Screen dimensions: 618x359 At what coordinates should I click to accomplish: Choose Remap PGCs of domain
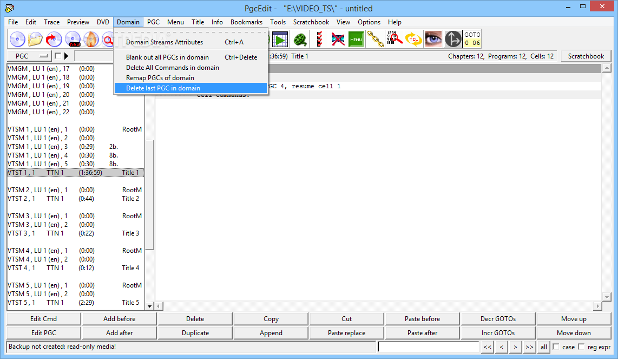point(191,78)
